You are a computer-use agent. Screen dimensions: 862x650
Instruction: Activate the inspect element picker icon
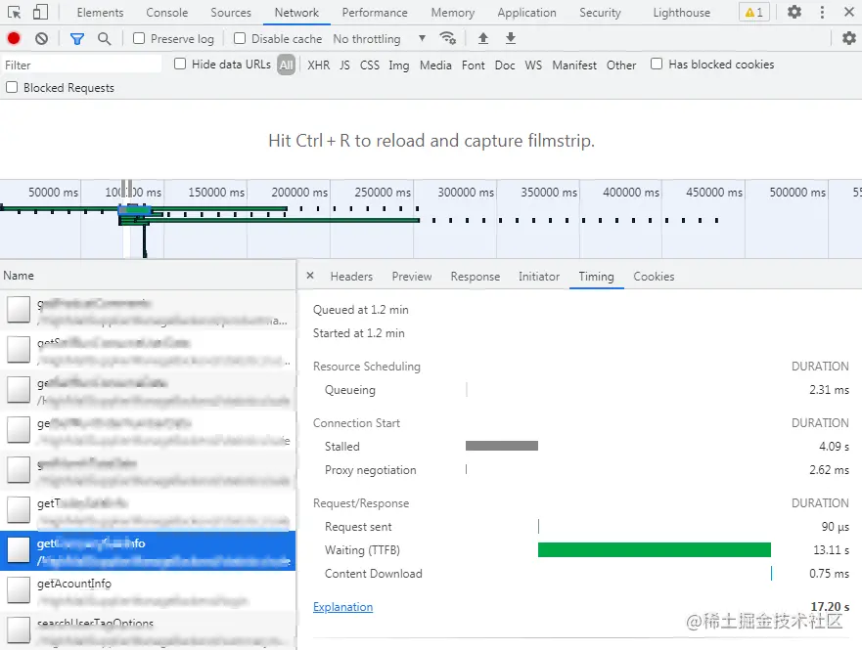[x=15, y=12]
